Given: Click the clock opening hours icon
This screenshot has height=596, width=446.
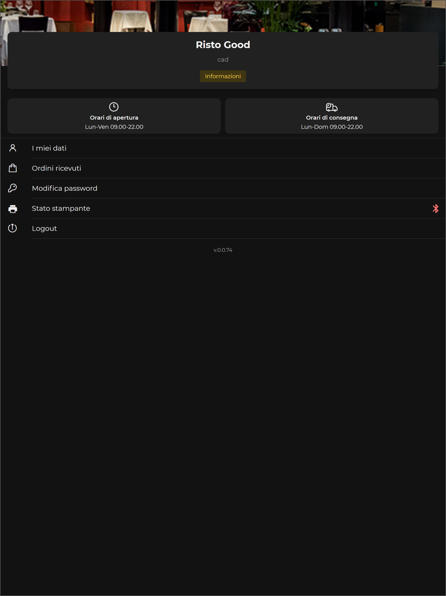Looking at the screenshot, I should coord(114,107).
